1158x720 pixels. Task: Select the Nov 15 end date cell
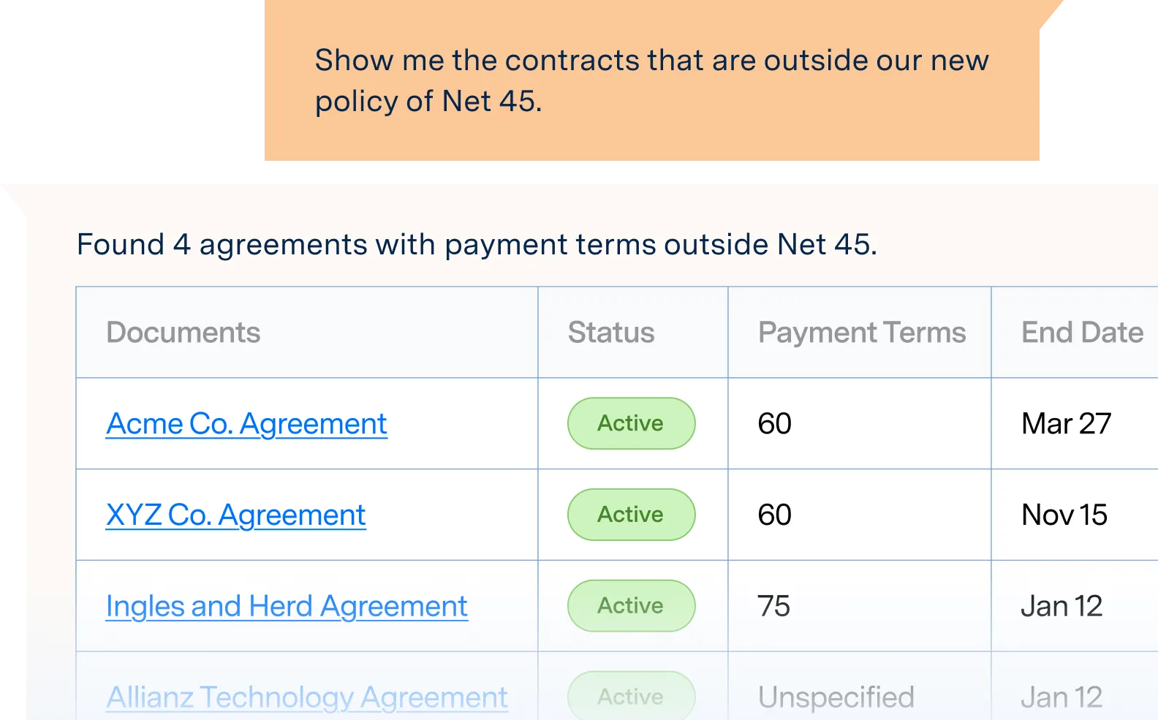(1064, 515)
